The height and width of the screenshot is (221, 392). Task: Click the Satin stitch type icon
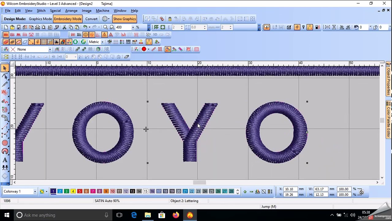6,35
